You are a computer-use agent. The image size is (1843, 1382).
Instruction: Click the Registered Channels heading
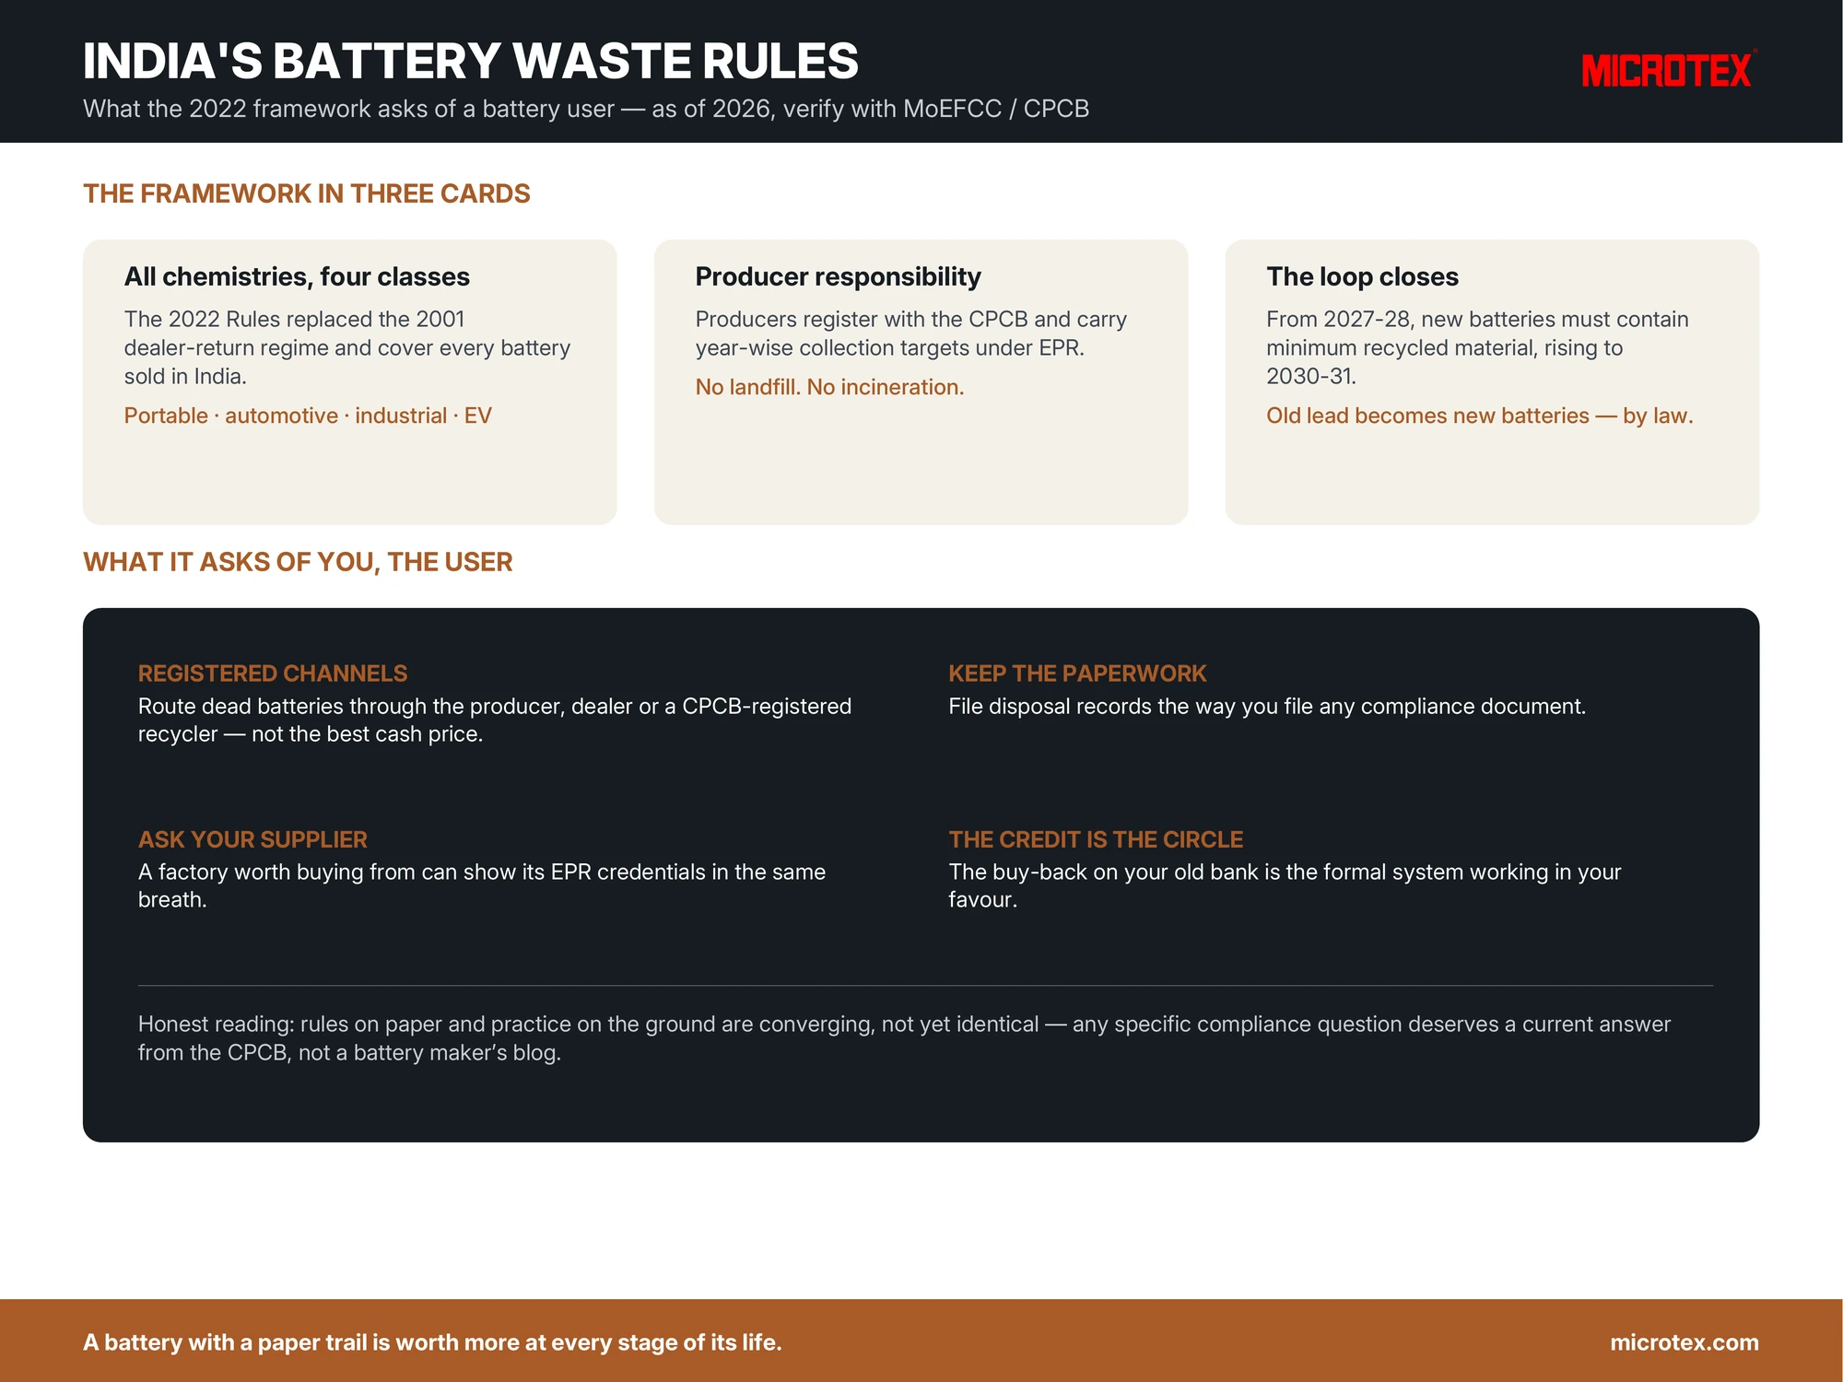(273, 673)
